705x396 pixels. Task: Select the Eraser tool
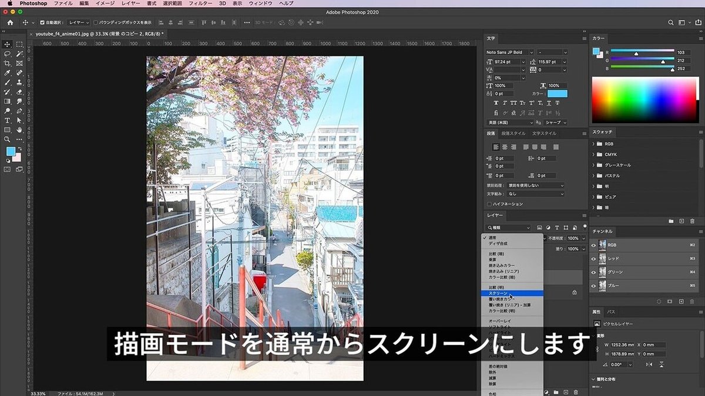[19, 92]
